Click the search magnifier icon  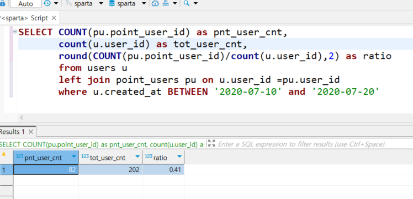coord(187,3)
